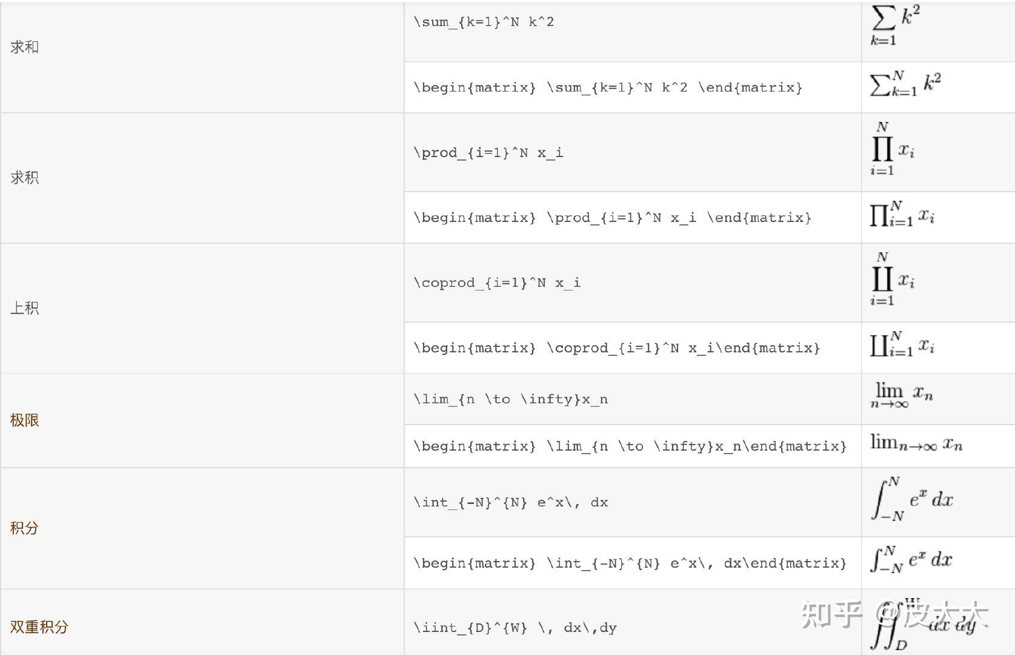Click the \sum_{k=1}^N k^2 code without matrix
This screenshot has height=655, width=1015.
pos(484,22)
